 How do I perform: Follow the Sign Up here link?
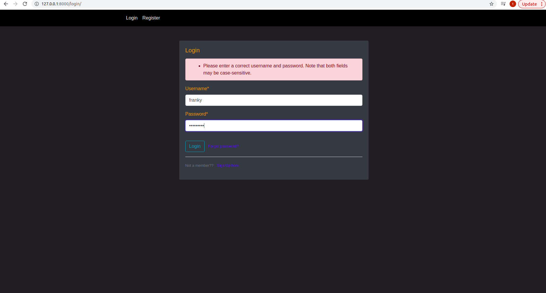click(228, 165)
